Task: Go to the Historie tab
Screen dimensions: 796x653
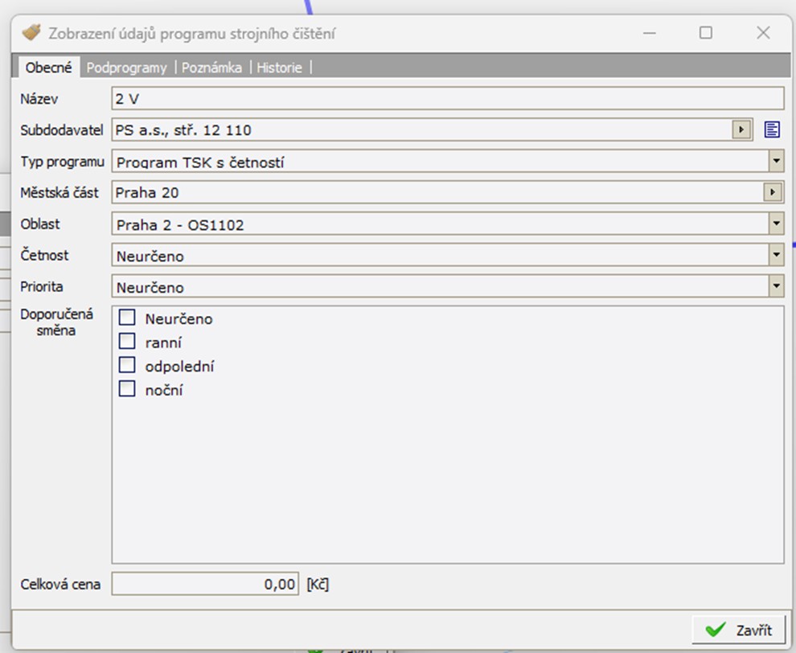Action: 279,68
